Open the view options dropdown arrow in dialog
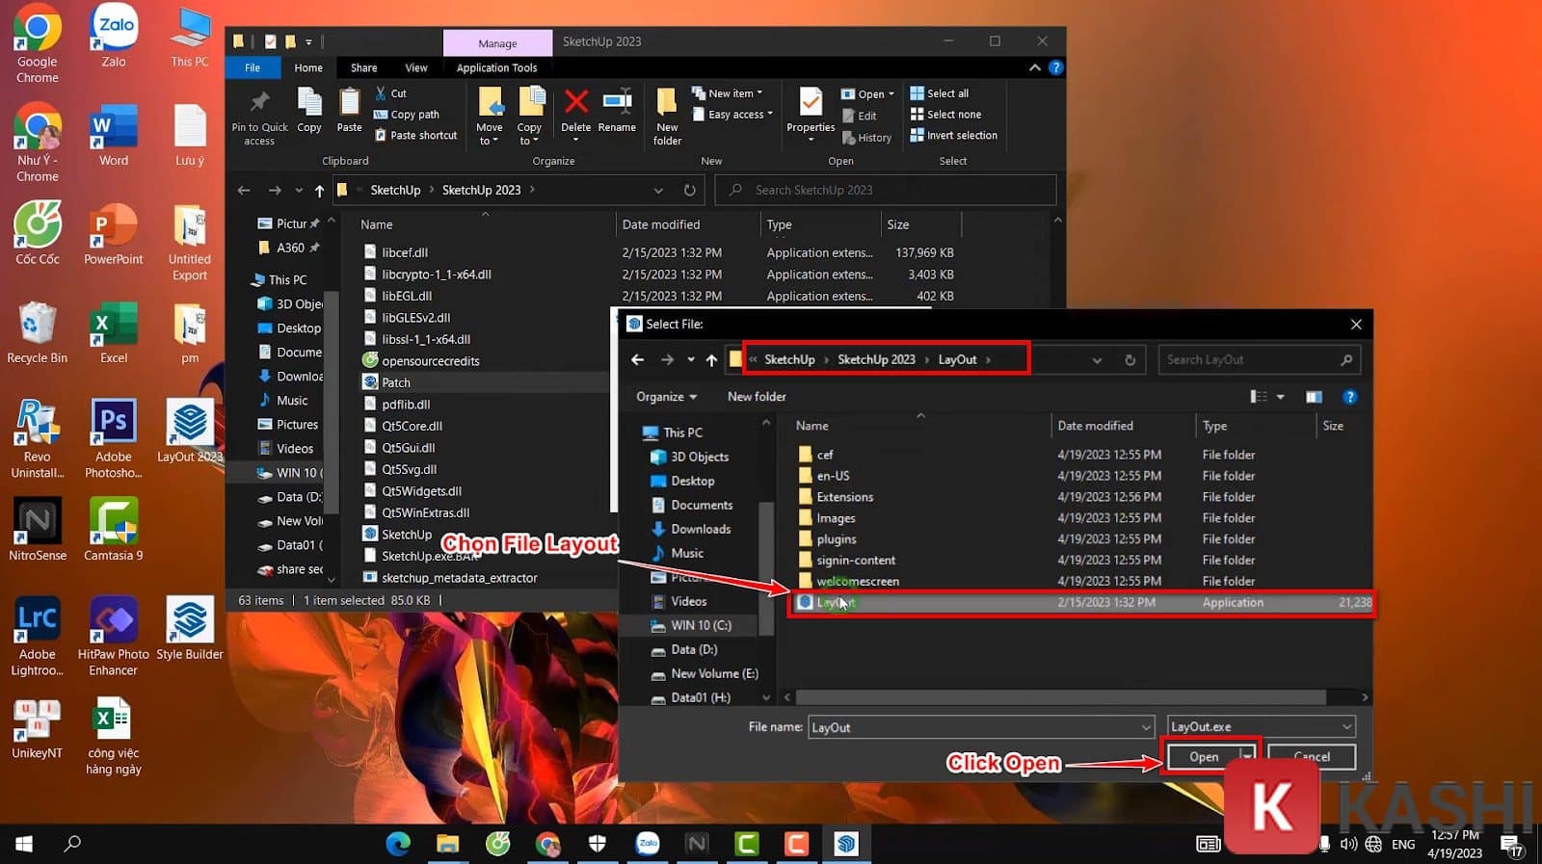Screen dimensions: 1542x864 (x=1281, y=397)
